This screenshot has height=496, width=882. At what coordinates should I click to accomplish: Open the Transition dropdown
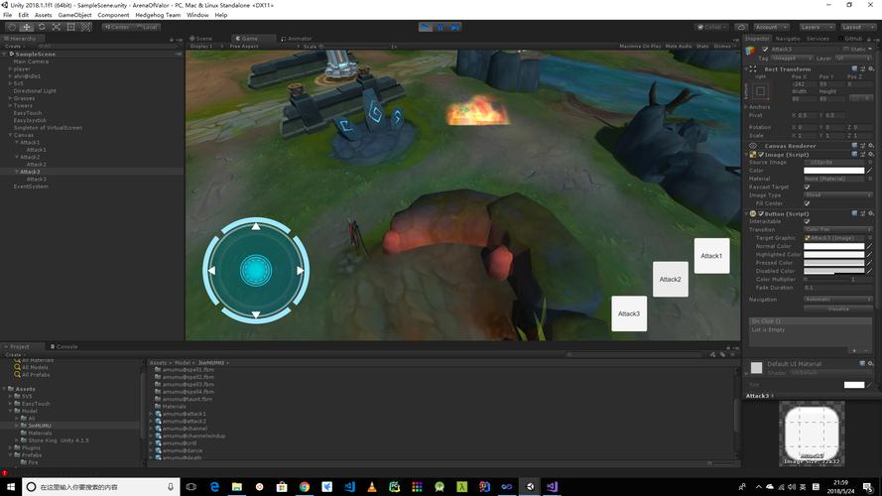point(838,230)
